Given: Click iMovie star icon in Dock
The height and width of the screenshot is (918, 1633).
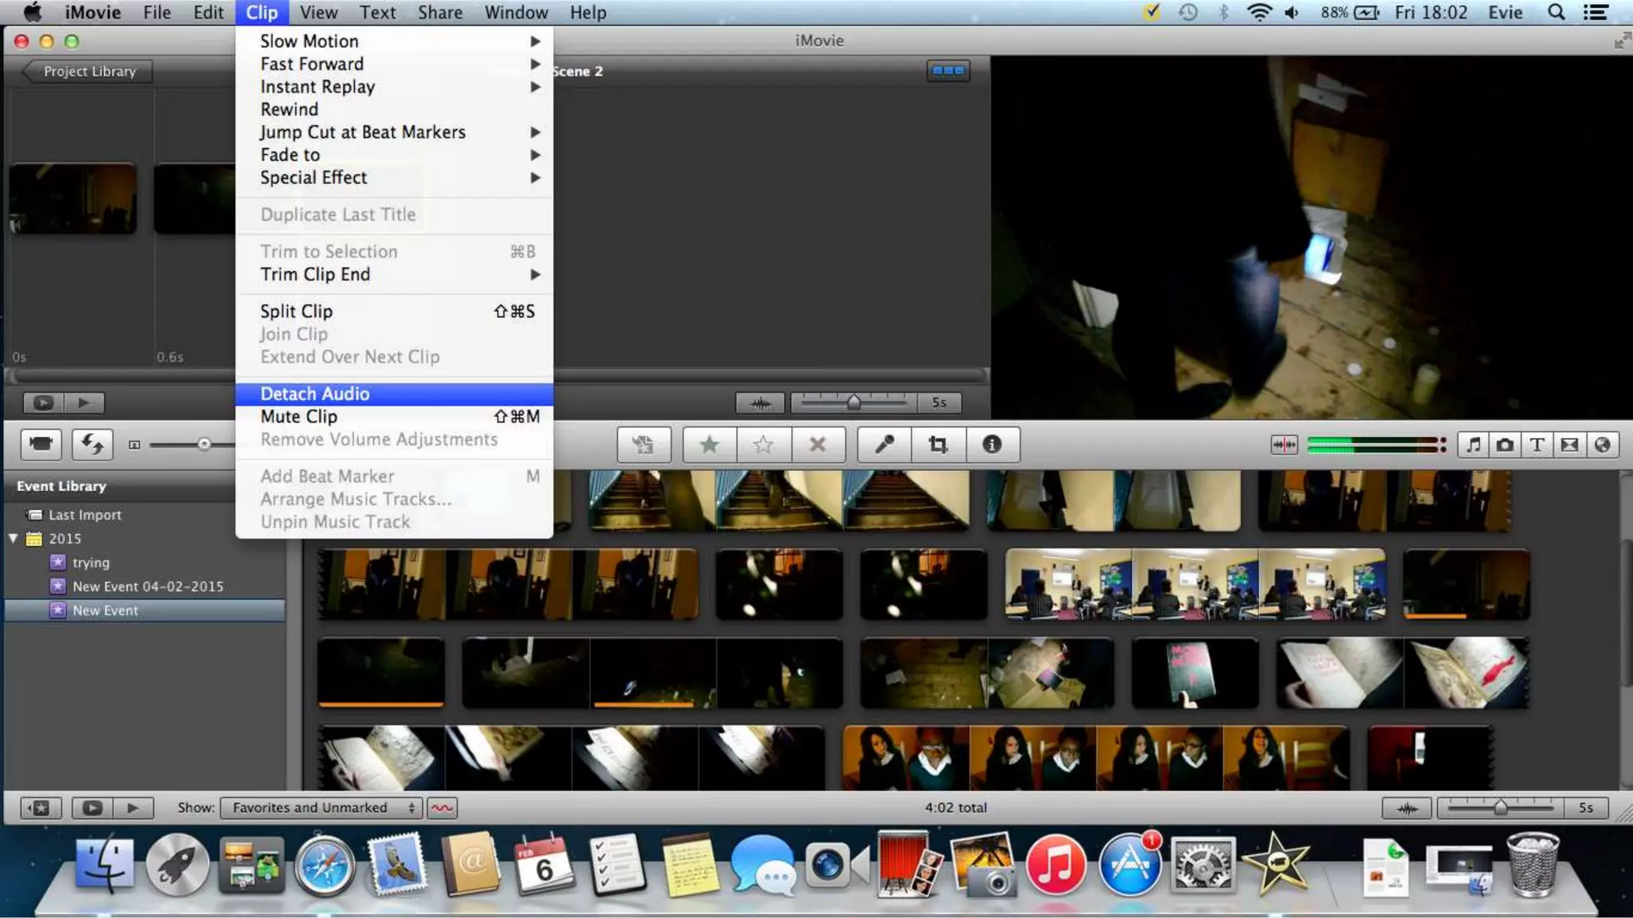Looking at the screenshot, I should (x=1276, y=865).
